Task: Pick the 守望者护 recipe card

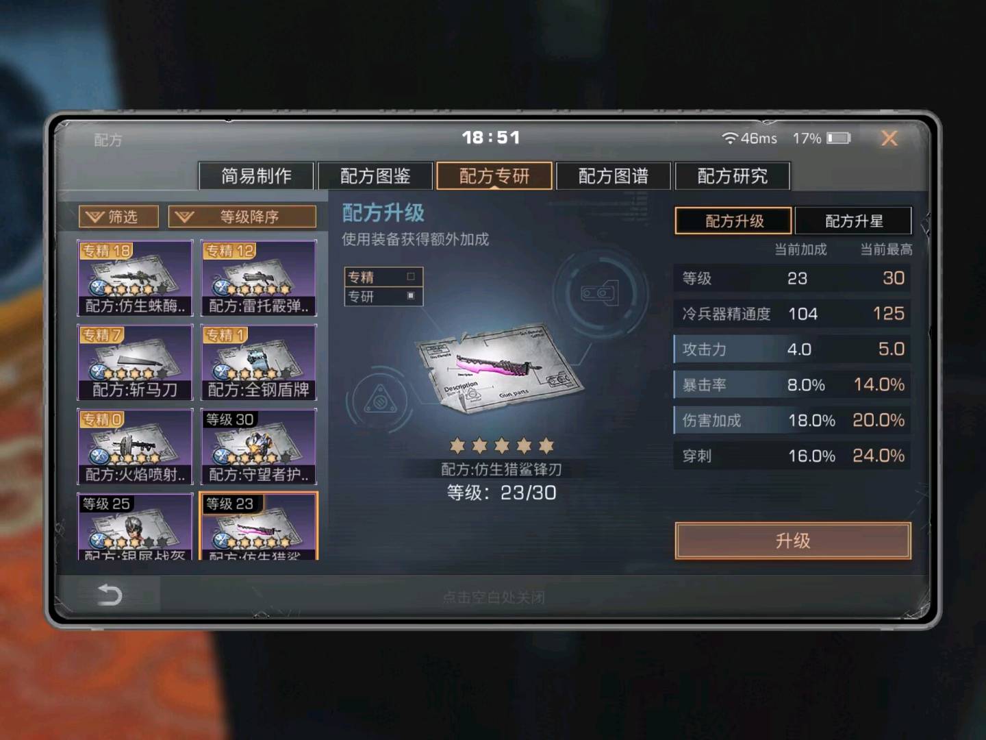Action: pyautogui.click(x=259, y=447)
